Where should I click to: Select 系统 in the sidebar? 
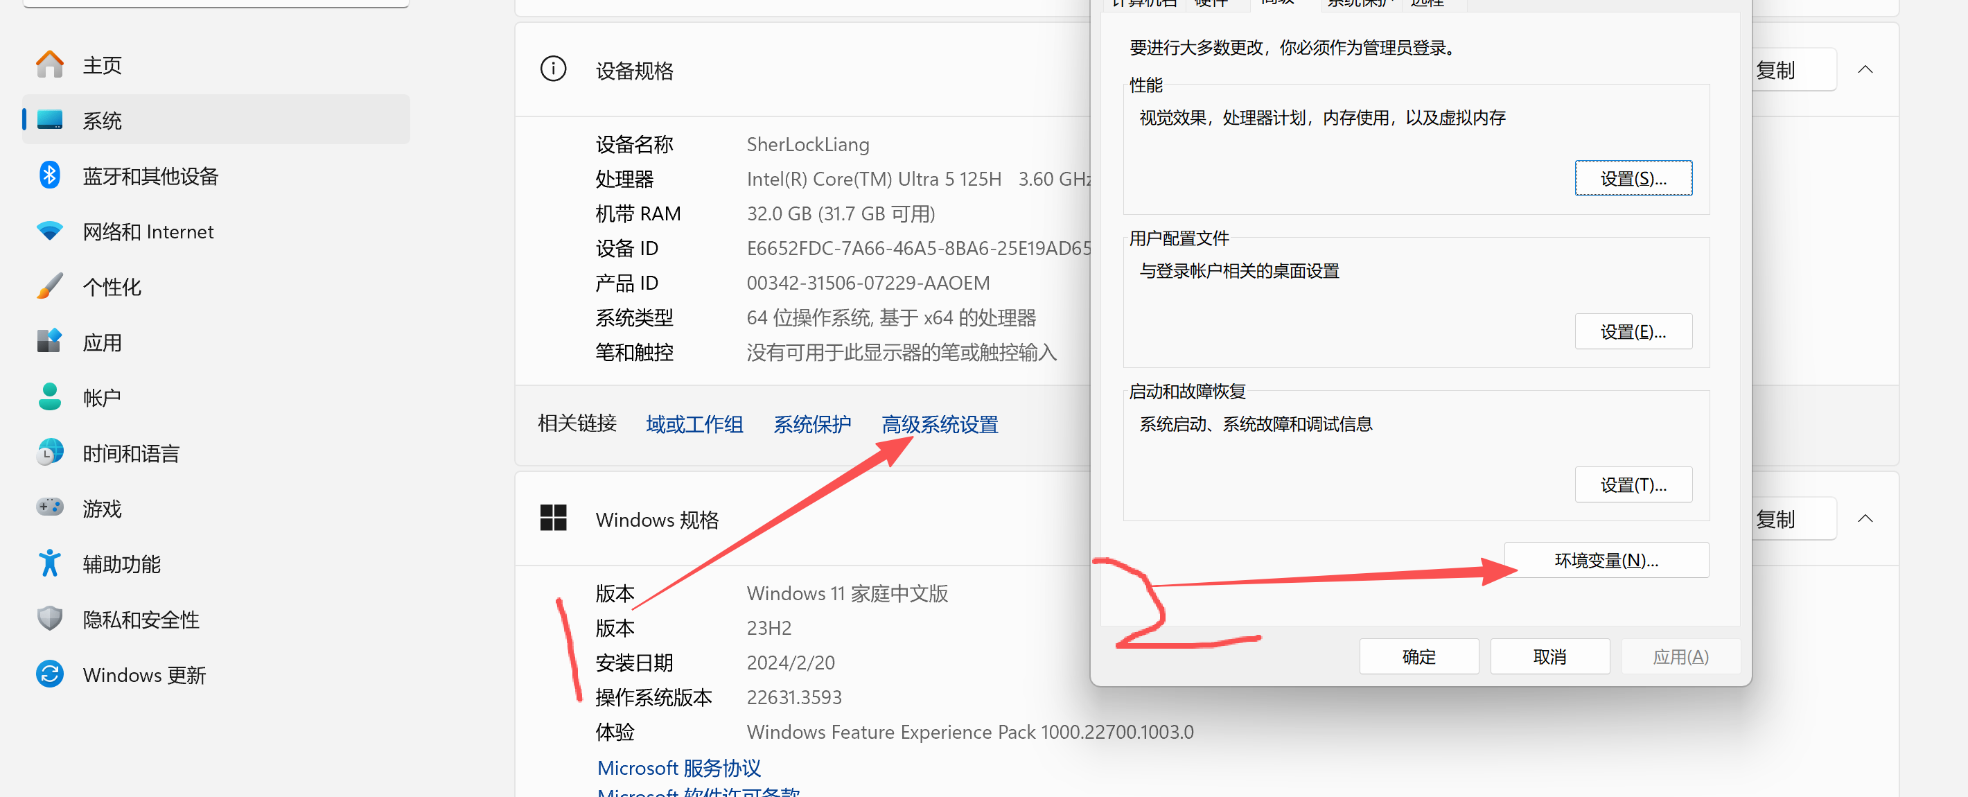103,120
